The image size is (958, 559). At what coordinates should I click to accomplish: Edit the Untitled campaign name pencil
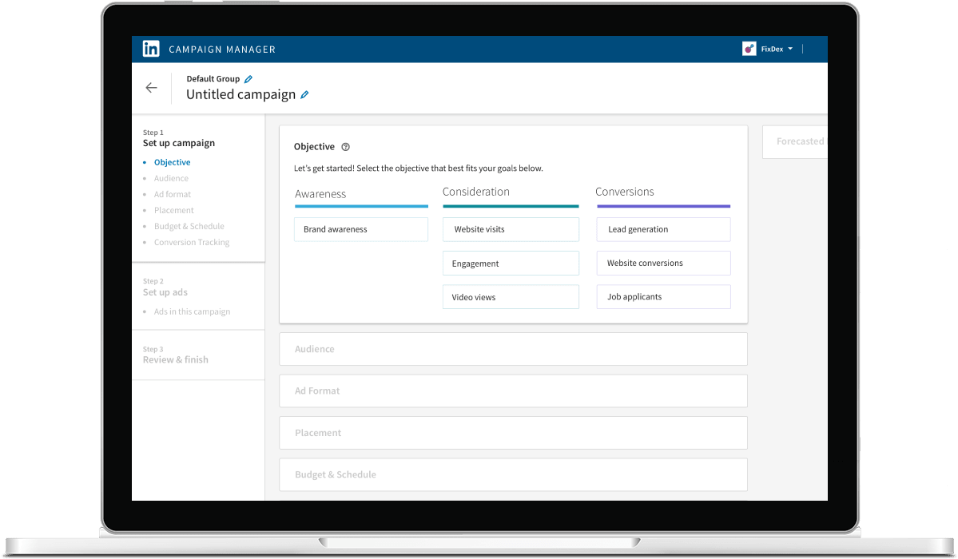click(304, 95)
